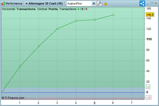Select the data point at transaction 2

[39, 46]
